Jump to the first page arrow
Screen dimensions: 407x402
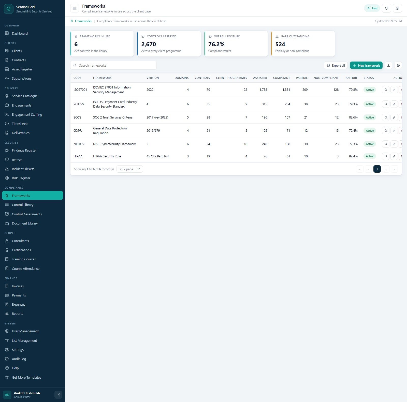point(360,169)
